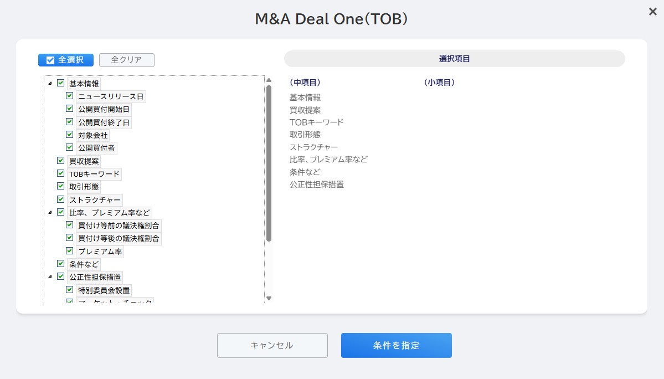Click the scroll down arrow of tree list
Screen dimensions: 664x379
(x=269, y=299)
